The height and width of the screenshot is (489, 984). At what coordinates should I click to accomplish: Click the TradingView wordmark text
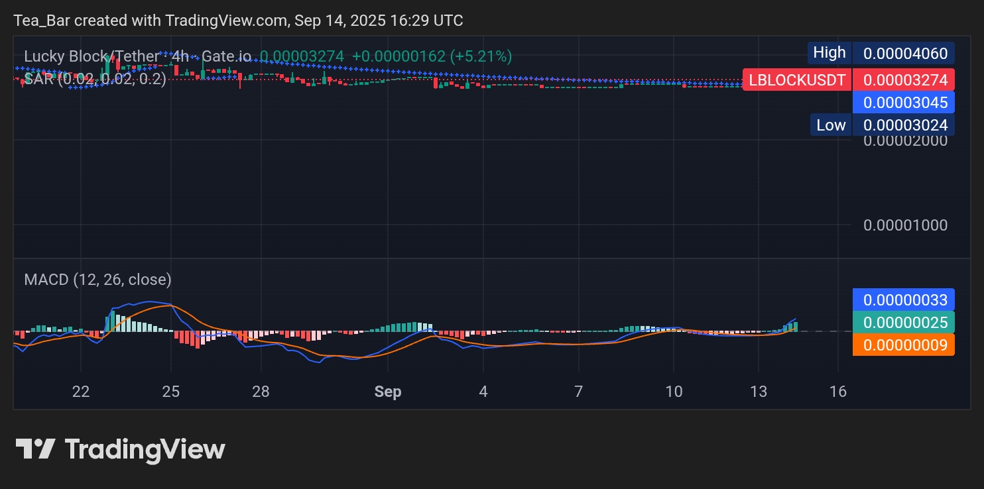[x=145, y=450]
